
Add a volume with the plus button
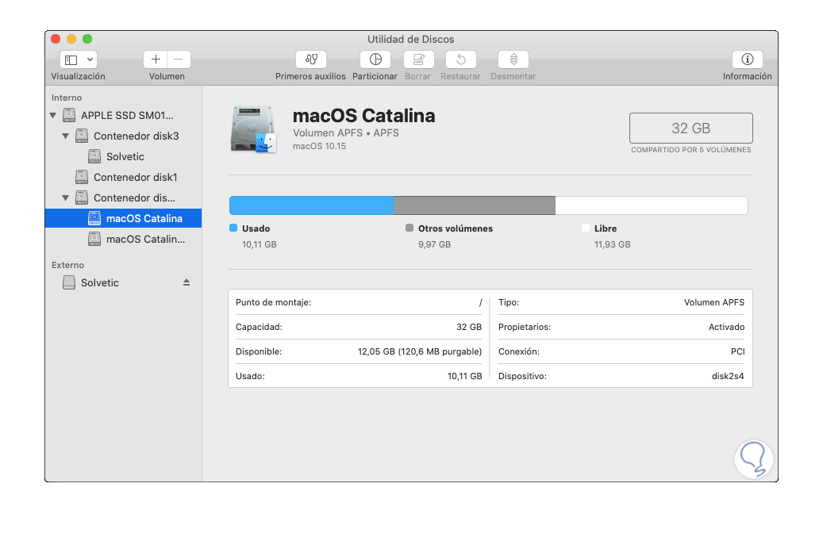click(x=156, y=59)
